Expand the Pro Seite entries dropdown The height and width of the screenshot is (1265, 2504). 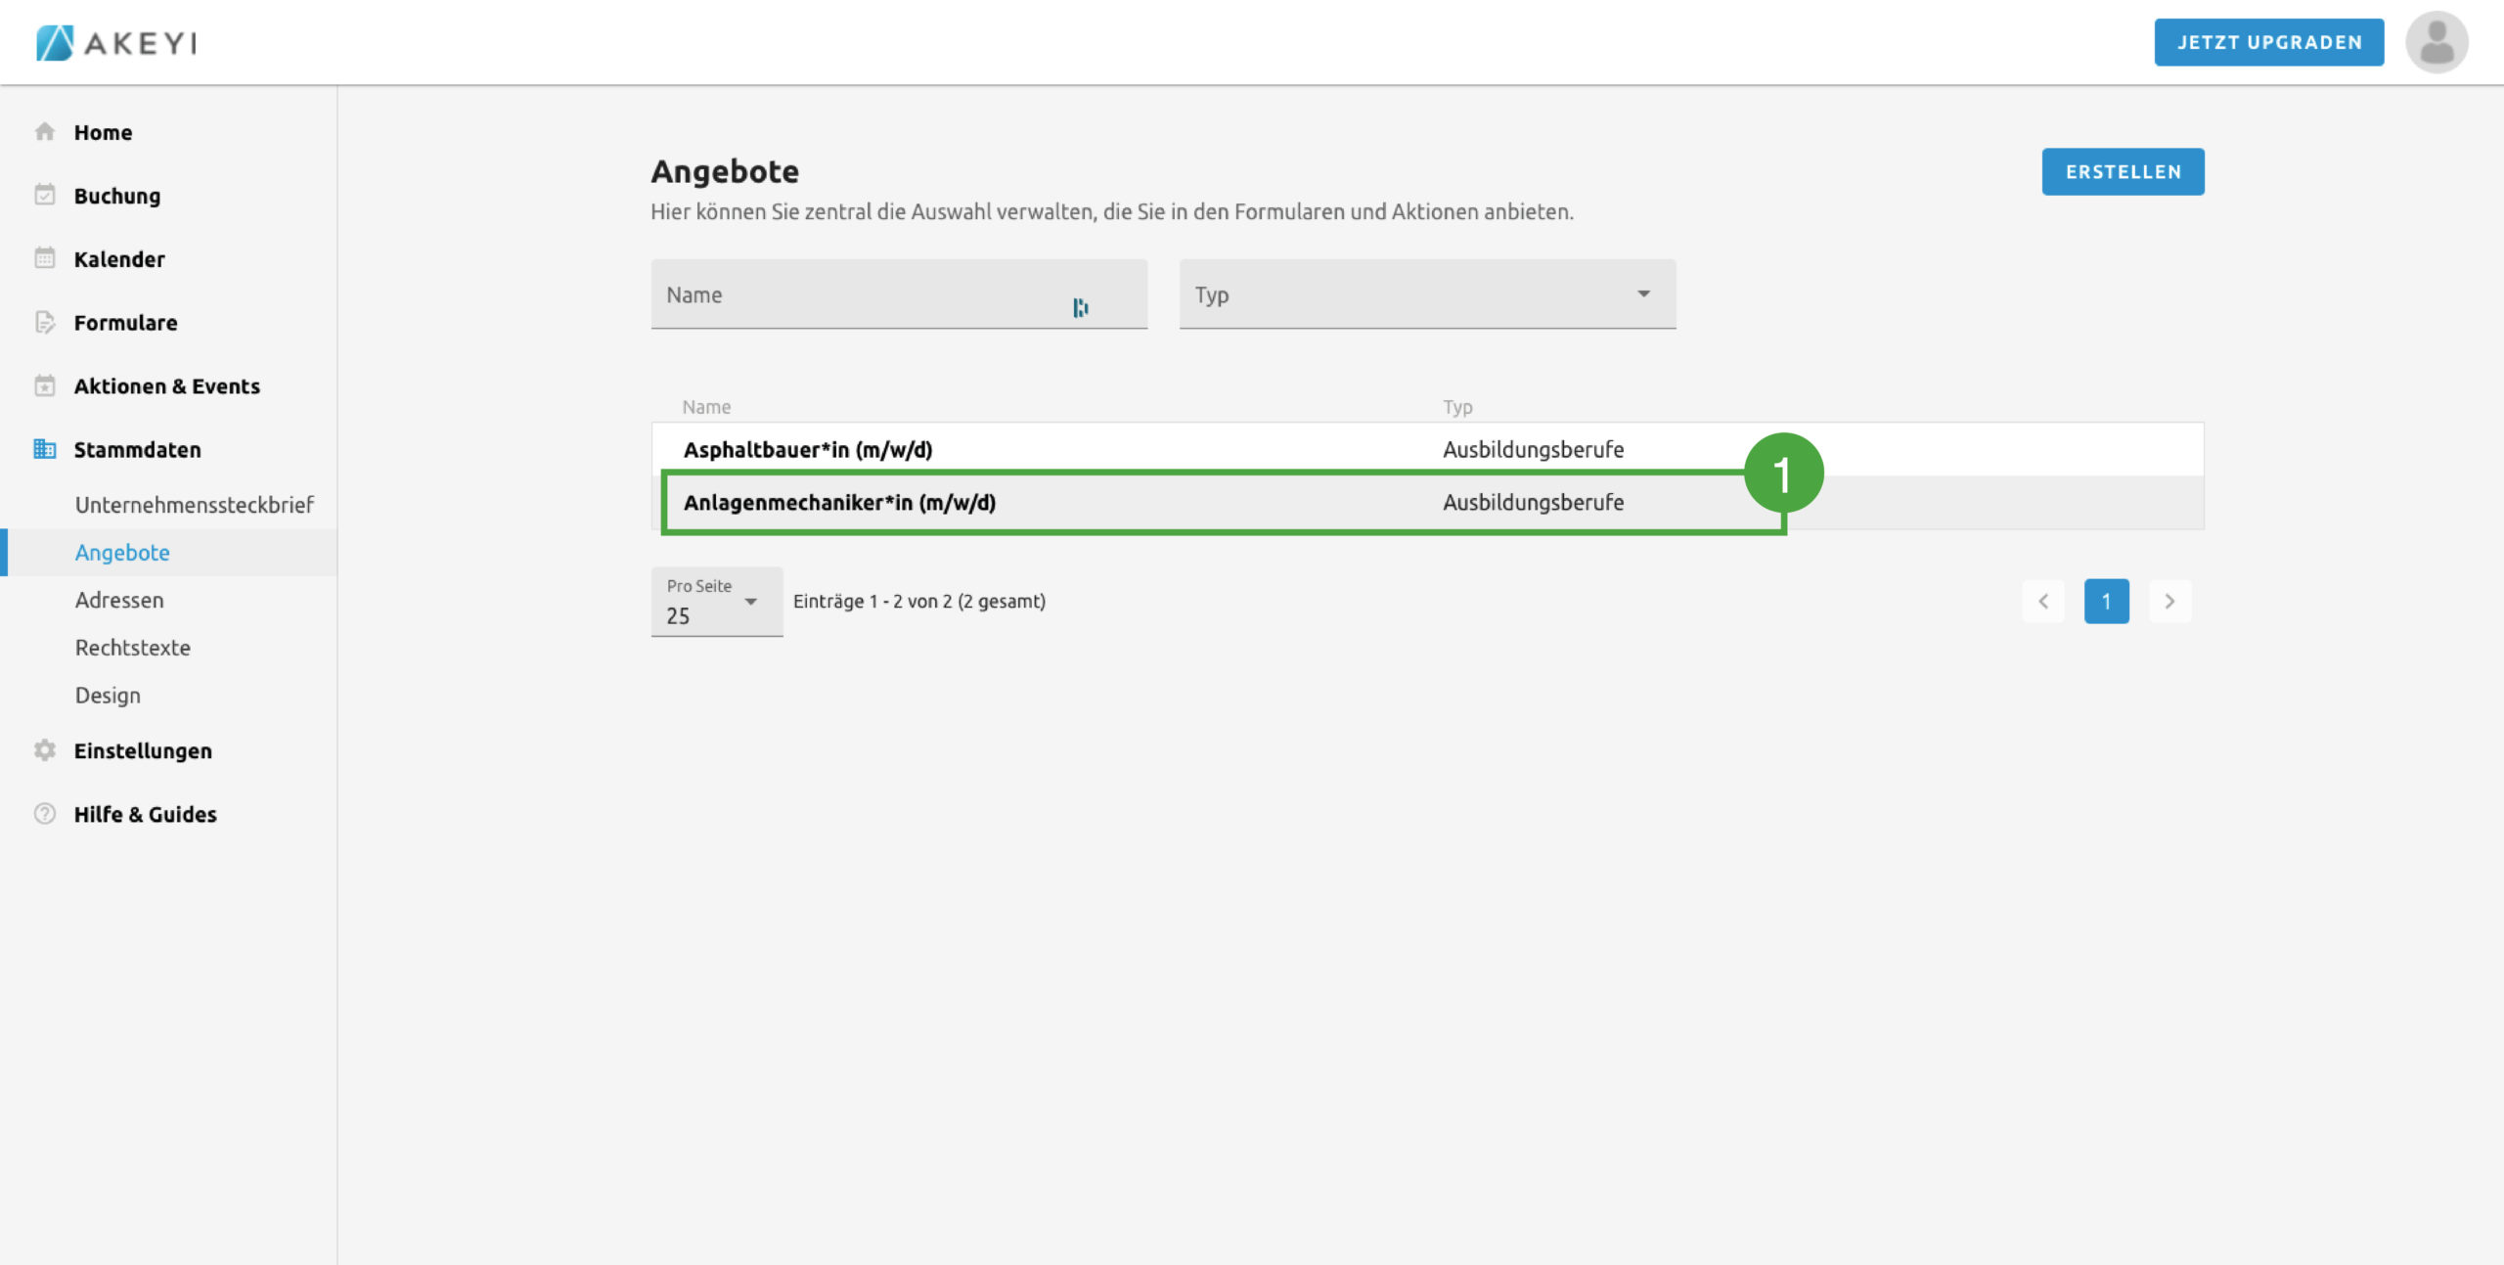coord(716,602)
